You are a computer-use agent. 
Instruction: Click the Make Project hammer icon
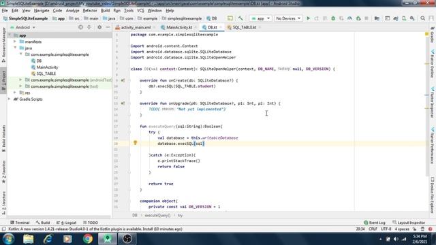click(x=240, y=18)
